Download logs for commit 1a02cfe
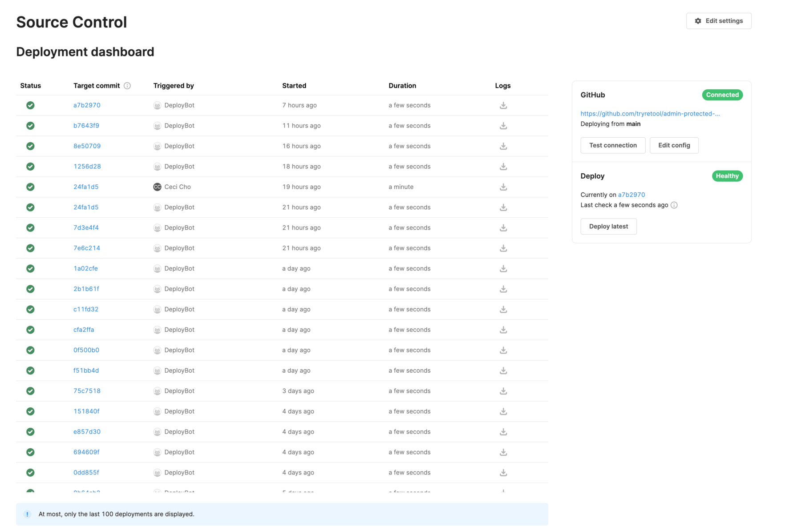The height and width of the screenshot is (530, 801). (503, 269)
